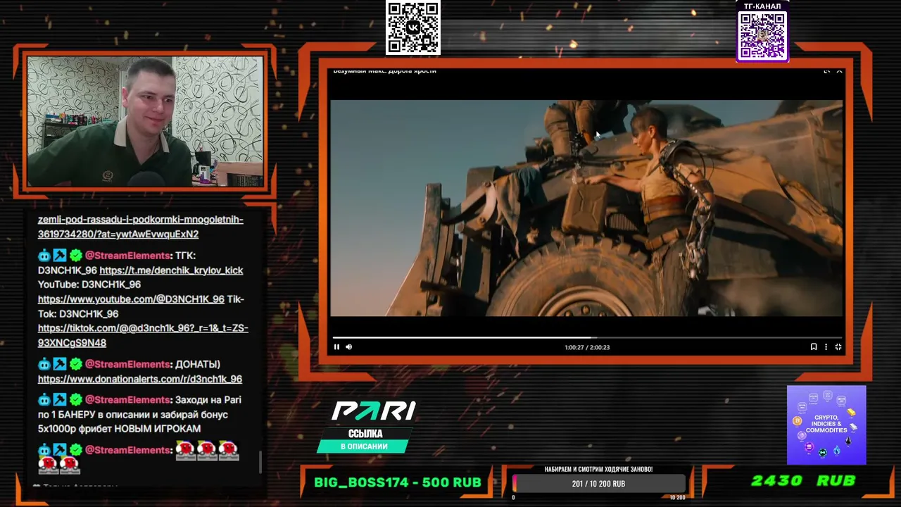Click the Crypto, Indices & Commodities ad

click(826, 425)
